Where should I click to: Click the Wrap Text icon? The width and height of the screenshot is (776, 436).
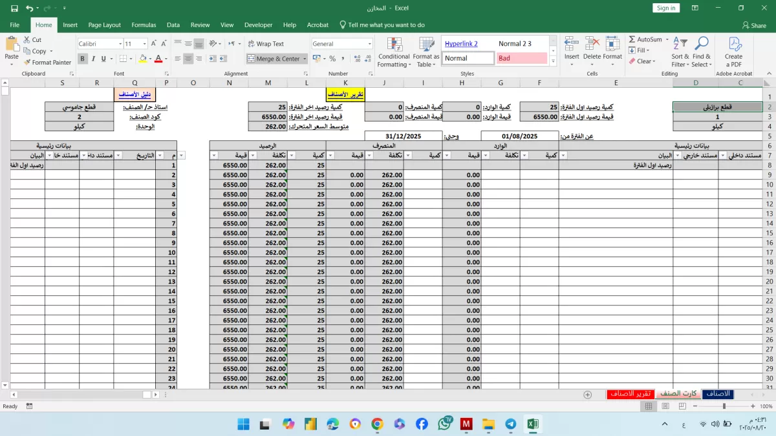click(251, 44)
